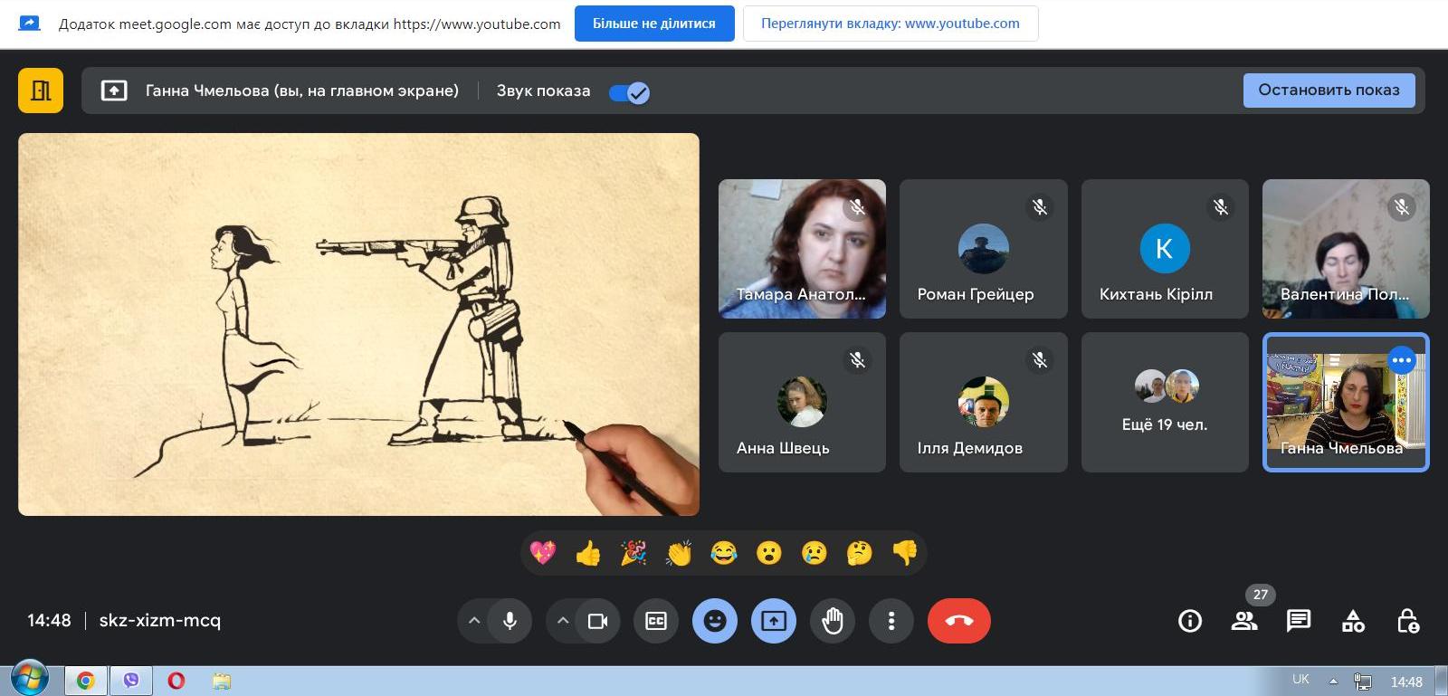Send the thumbs up reaction
Screen dimensions: 1448x696
pyautogui.click(x=588, y=552)
